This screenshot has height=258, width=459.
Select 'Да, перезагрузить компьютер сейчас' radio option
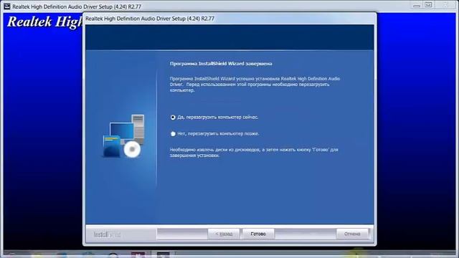(173, 118)
